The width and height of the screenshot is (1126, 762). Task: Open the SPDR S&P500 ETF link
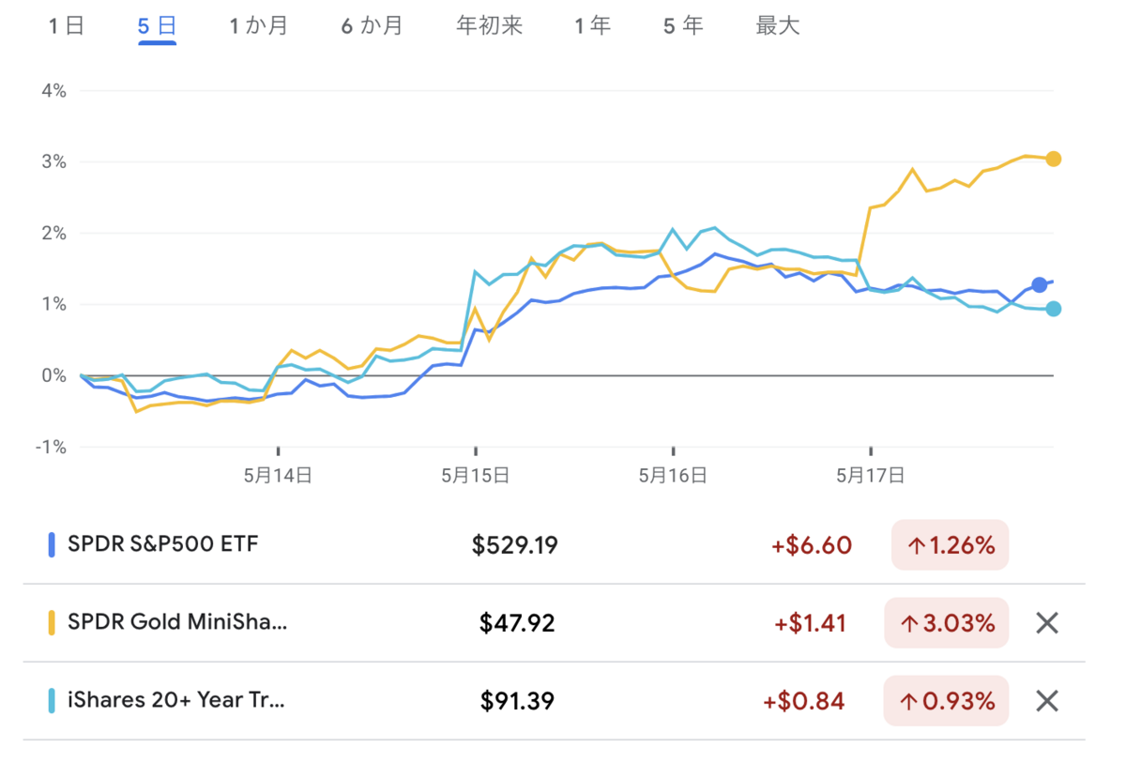click(x=162, y=544)
